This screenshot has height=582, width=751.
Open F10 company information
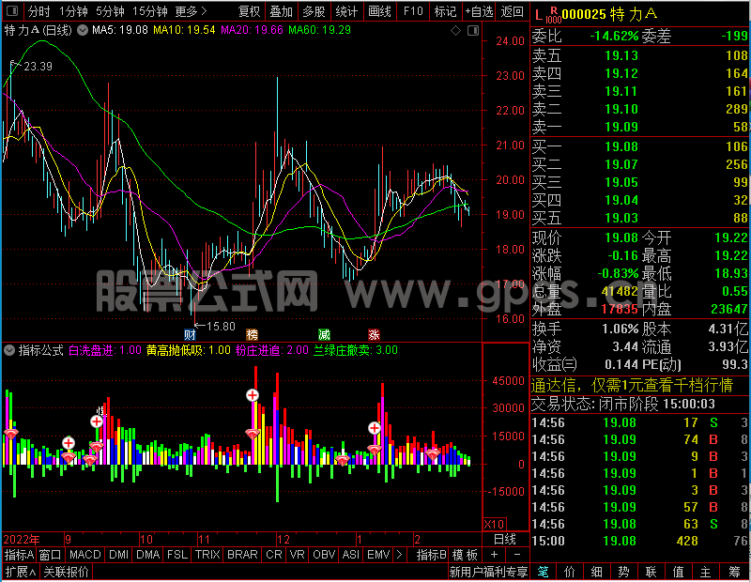pos(413,11)
